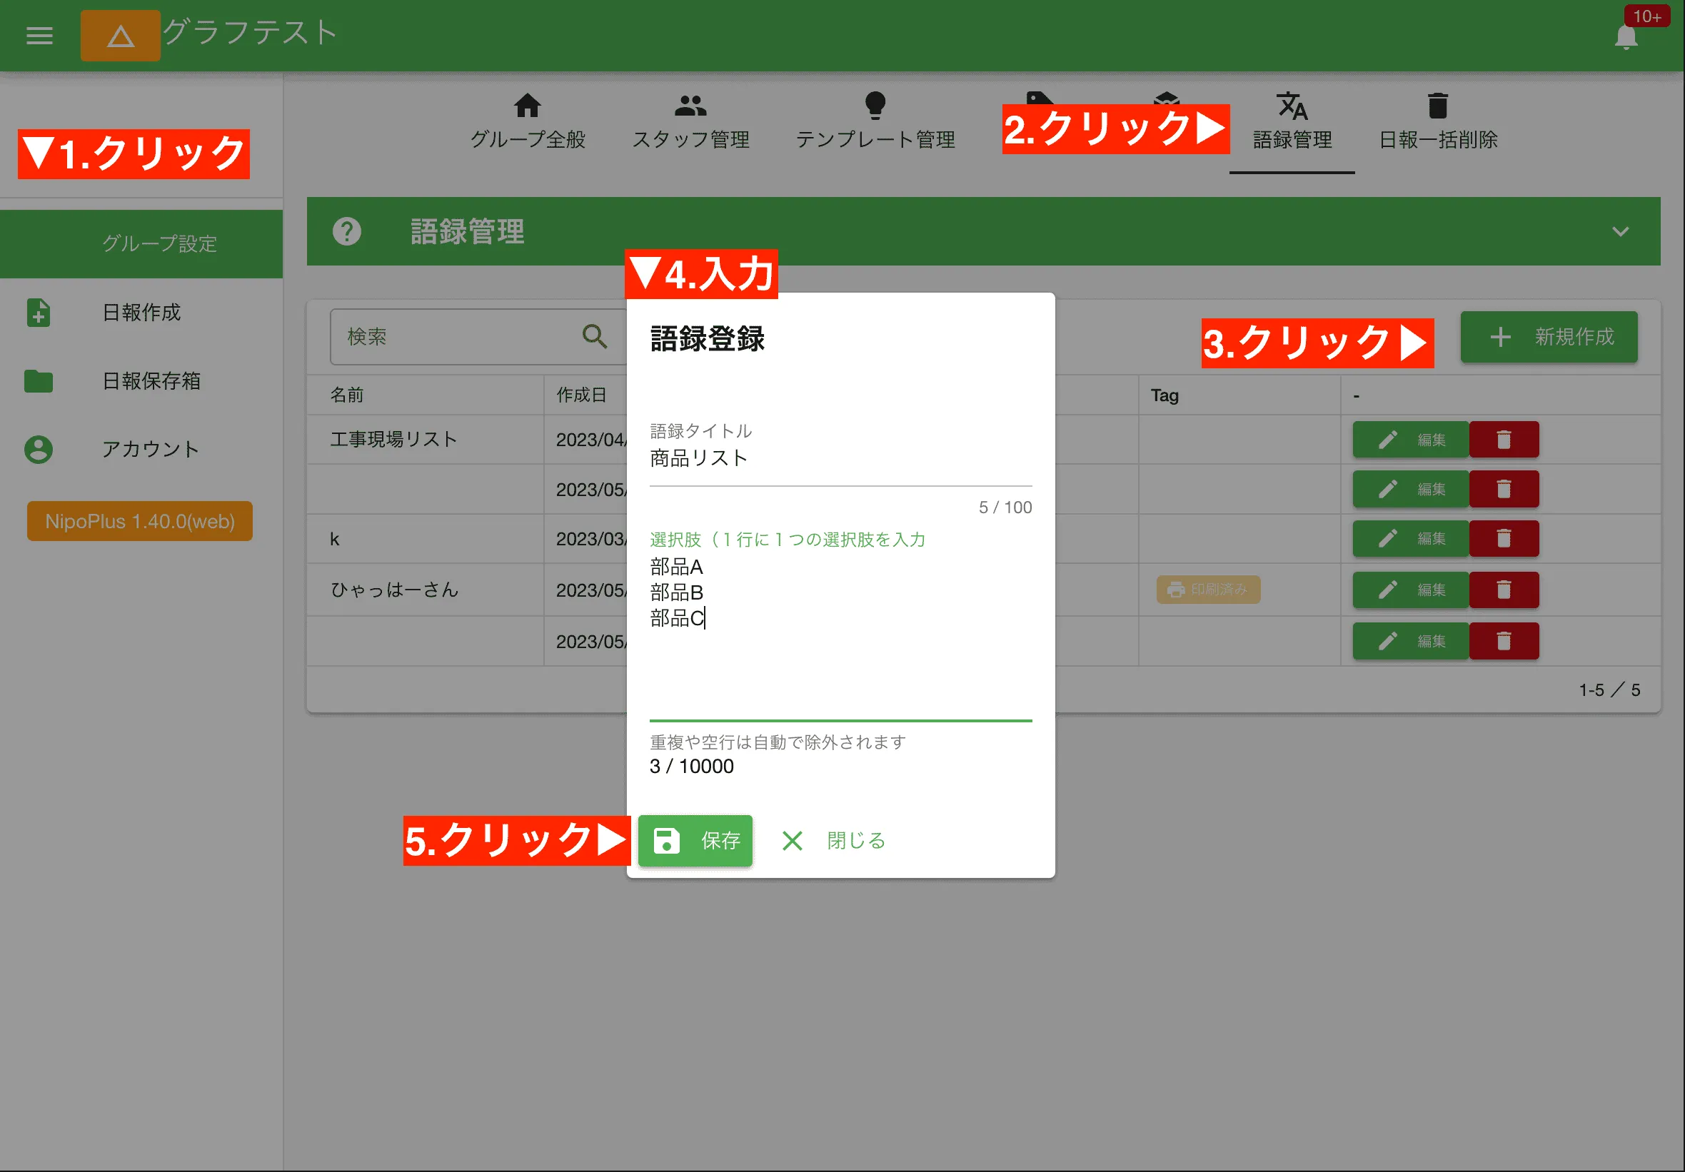Click the グラフテスト triangle logo

(121, 35)
